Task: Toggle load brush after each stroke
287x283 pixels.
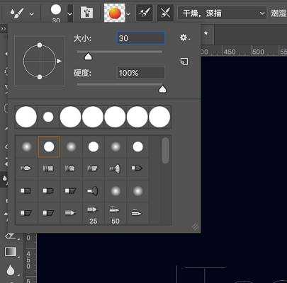Action: [145, 13]
